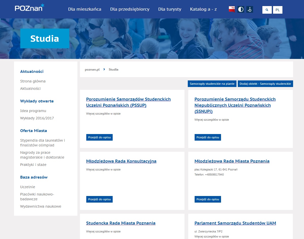This screenshot has height=239, width=304.
Task: Open Wykłady 2016/2017 in sidebar
Action: [x=37, y=118]
